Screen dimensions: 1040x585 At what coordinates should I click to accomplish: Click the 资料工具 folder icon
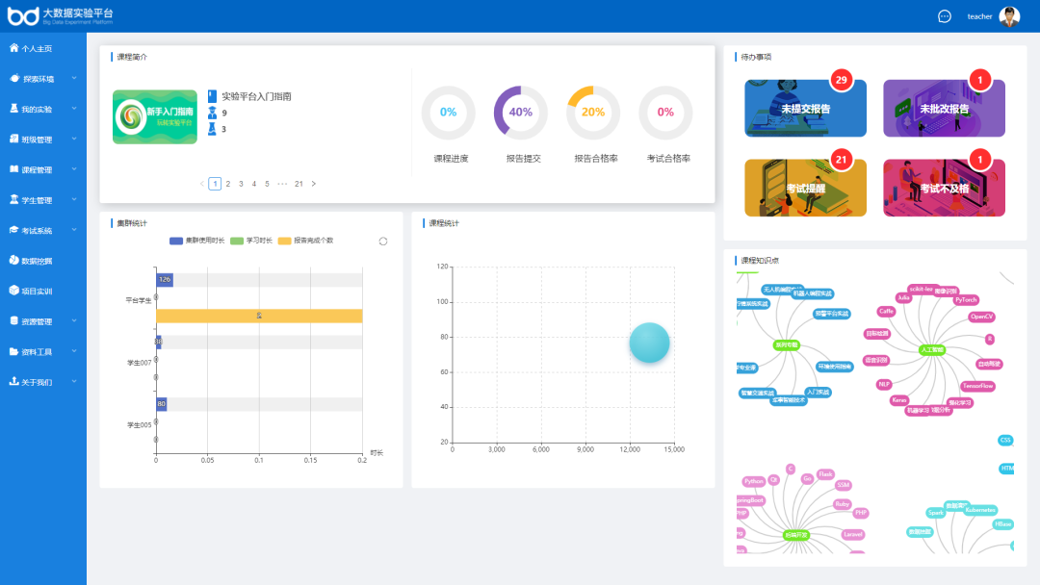13,351
